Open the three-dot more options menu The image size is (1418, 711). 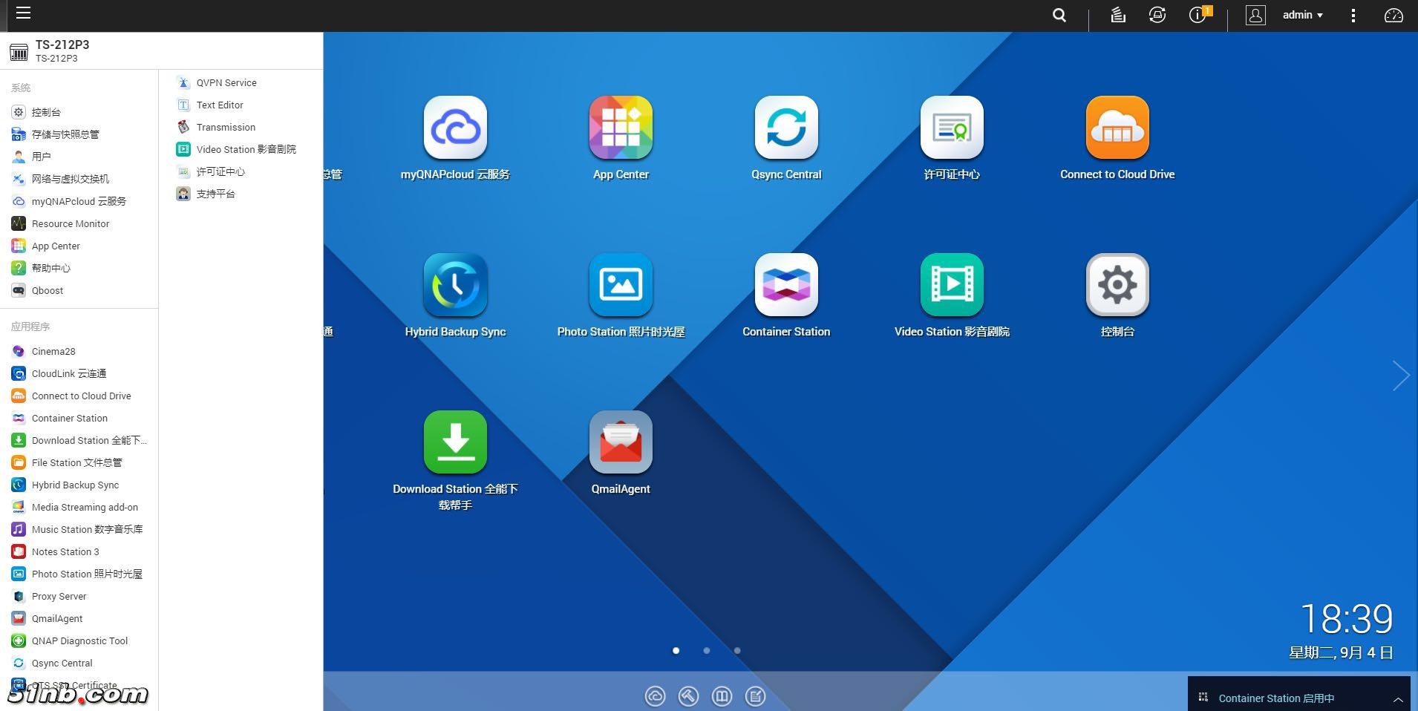point(1353,16)
